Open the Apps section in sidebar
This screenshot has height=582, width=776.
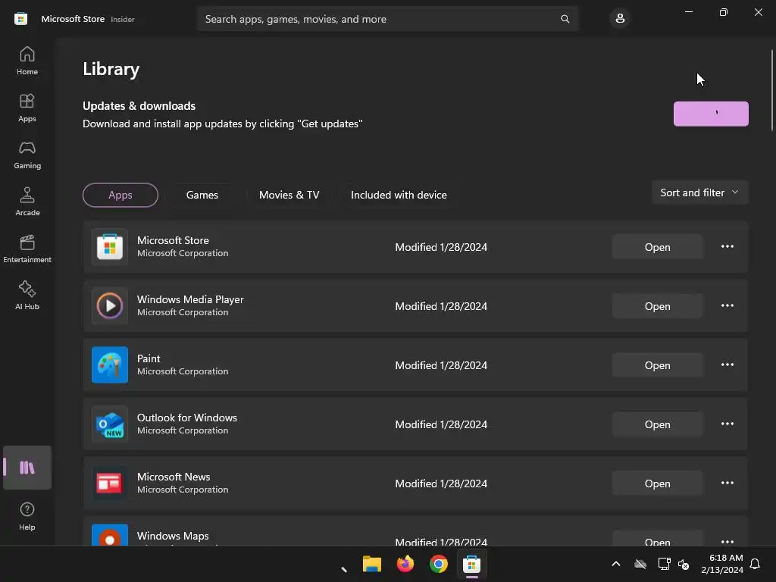[27, 108]
